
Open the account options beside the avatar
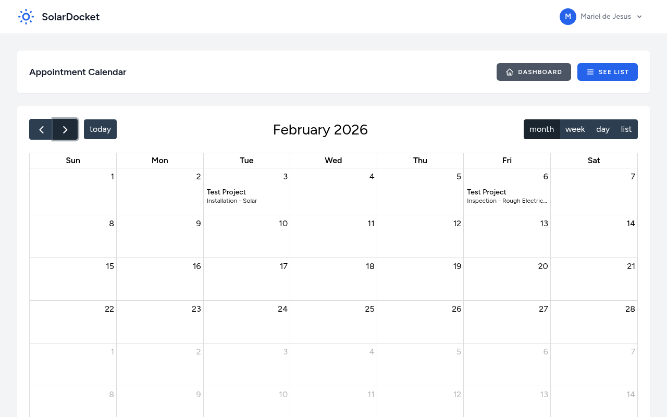(x=639, y=17)
